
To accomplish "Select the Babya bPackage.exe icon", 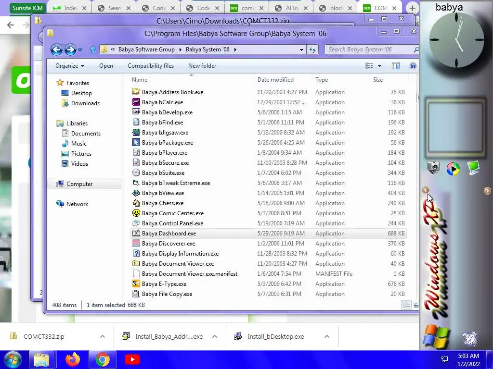I will [x=136, y=142].
